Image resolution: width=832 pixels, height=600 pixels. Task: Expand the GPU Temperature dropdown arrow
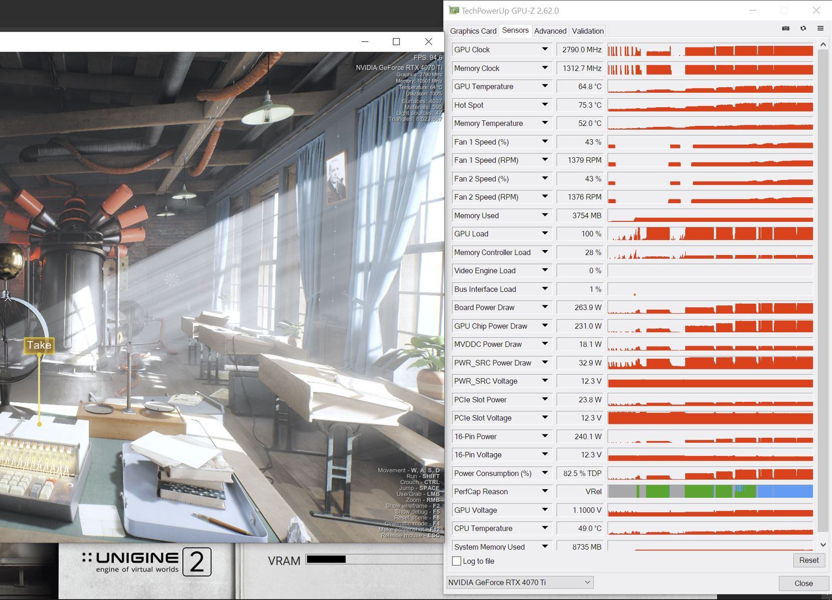(545, 87)
